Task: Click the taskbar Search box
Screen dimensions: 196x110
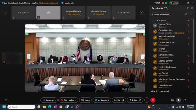Action: click(x=21, y=107)
